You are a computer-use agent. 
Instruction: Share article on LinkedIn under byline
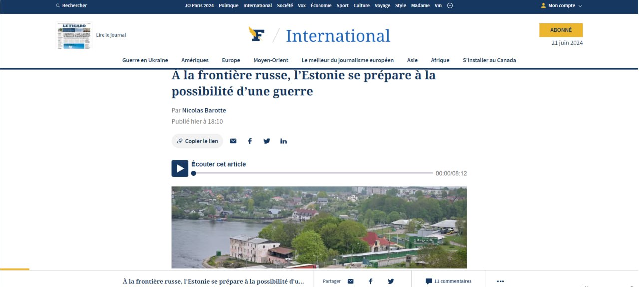(283, 141)
